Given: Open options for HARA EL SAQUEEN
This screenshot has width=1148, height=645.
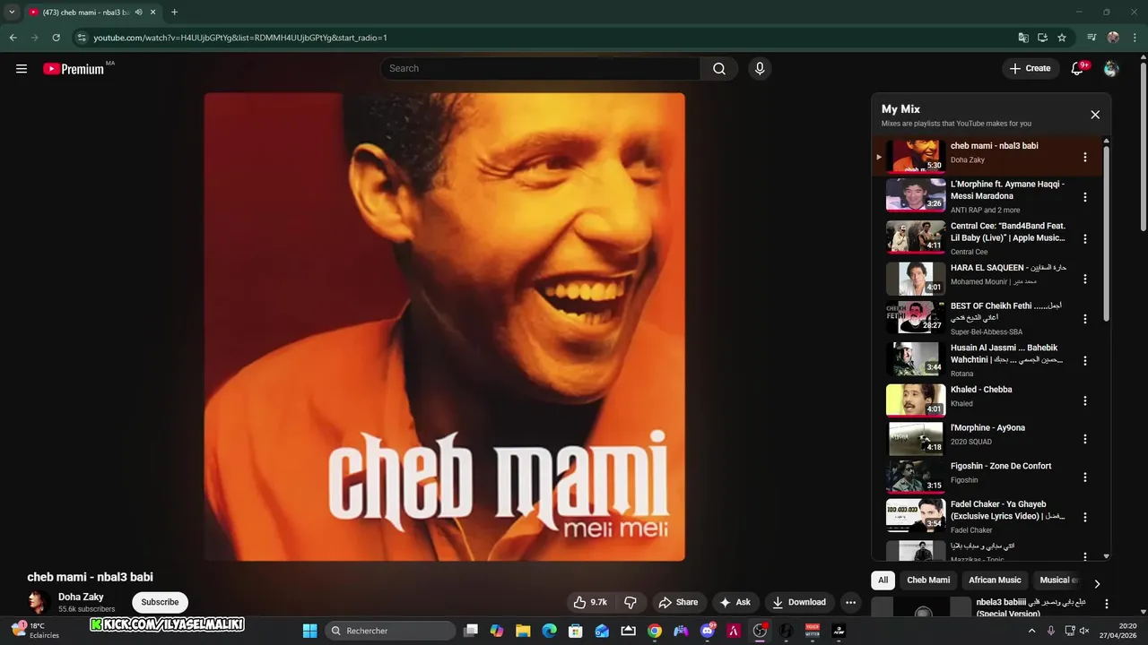Looking at the screenshot, I should (x=1084, y=279).
